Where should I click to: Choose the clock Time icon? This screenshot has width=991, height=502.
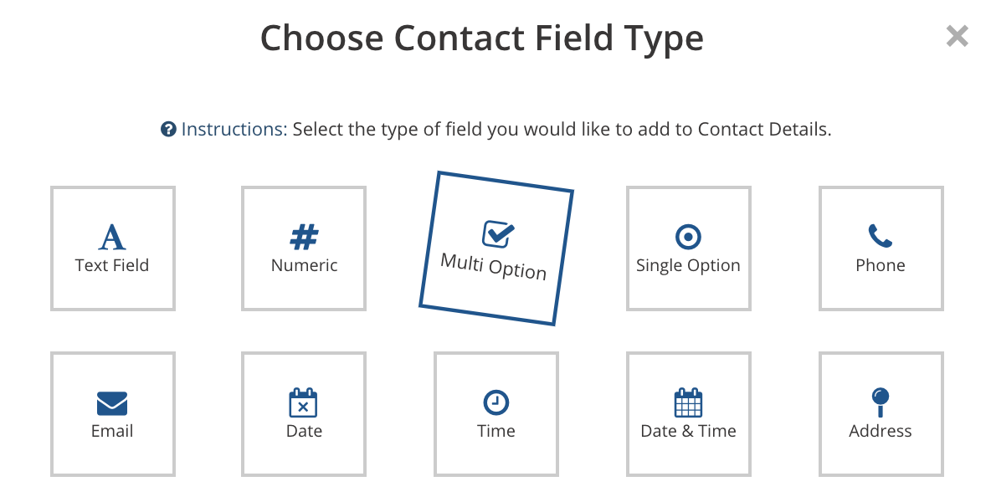click(x=496, y=402)
